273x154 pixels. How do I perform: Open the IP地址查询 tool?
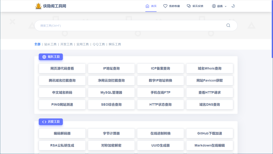pyautogui.click(x=111, y=68)
